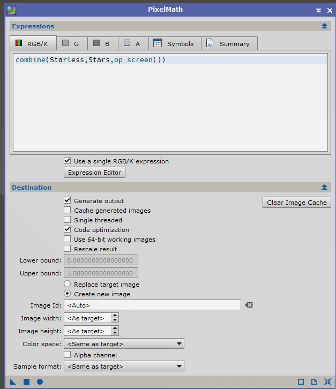The image size is (336, 389).
Task: Select Create new image option
Action: pyautogui.click(x=67, y=294)
